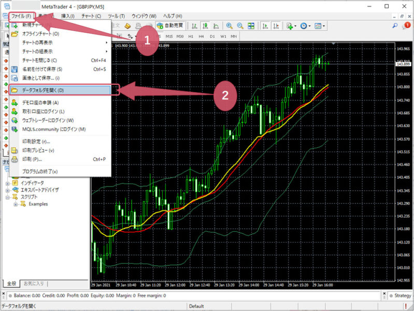Choose ウェブトレーダーにログイン (W) entry
This screenshot has width=414, height=311.
pos(60,120)
